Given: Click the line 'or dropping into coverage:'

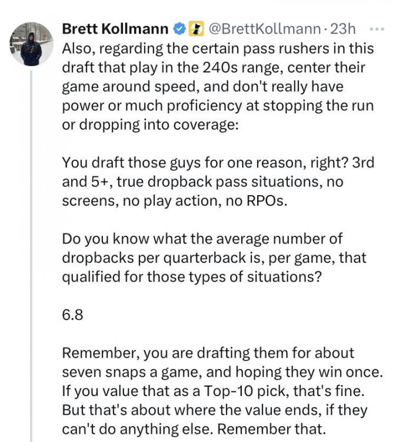Looking at the screenshot, I should pyautogui.click(x=149, y=124).
